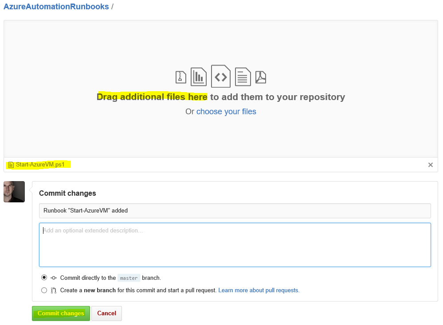Viewport: 443px width, 325px height.
Task: Click the pull request icon beside new branch option
Action: [x=54, y=290]
